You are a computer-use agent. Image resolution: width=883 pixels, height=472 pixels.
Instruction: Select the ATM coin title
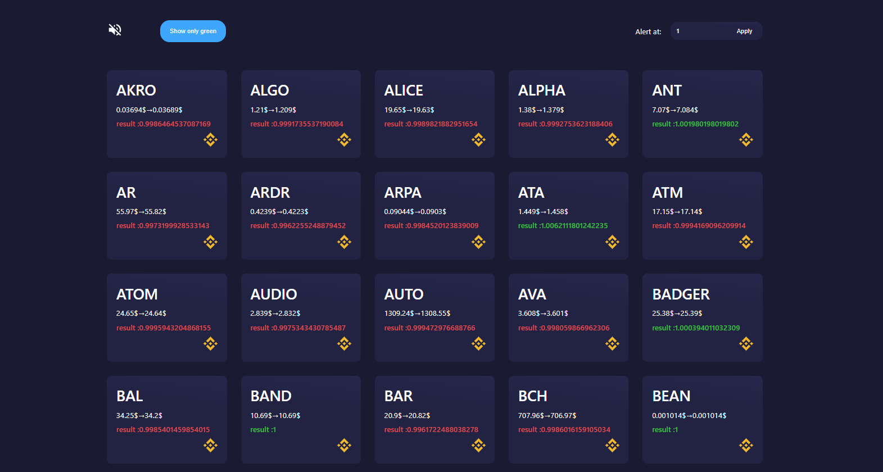point(668,193)
